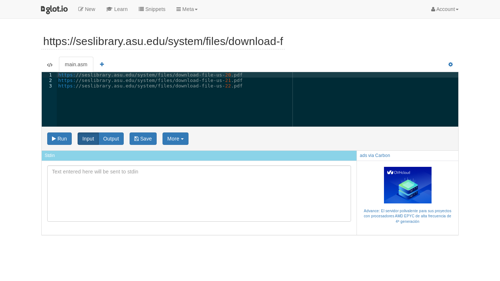Select the main.asm file tab
This screenshot has height=281, width=500.
click(76, 64)
